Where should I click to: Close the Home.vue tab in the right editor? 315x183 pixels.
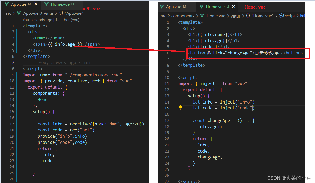coord(233,7)
